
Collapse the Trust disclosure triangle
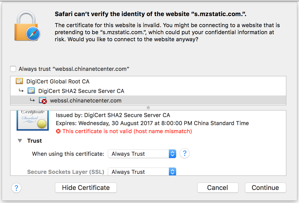click(20, 141)
